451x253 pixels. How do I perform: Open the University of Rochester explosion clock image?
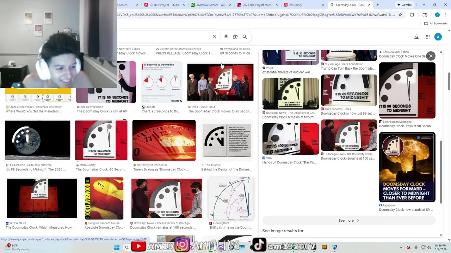tap(164, 140)
